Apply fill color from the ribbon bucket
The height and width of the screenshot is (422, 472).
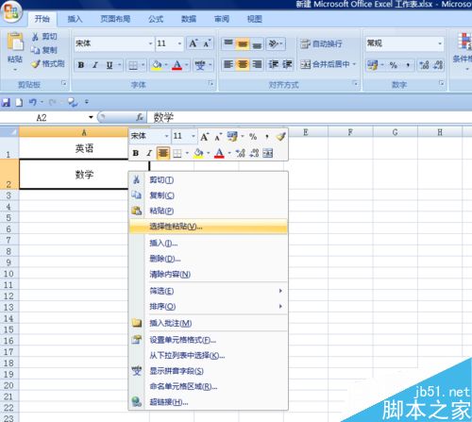157,65
